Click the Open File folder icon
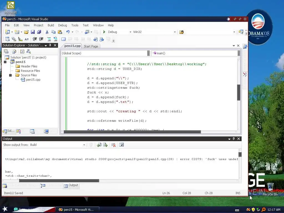This screenshot has height=213, width=284. click(26, 32)
